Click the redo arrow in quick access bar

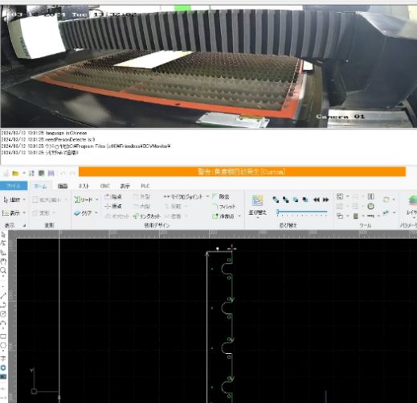coord(72,174)
